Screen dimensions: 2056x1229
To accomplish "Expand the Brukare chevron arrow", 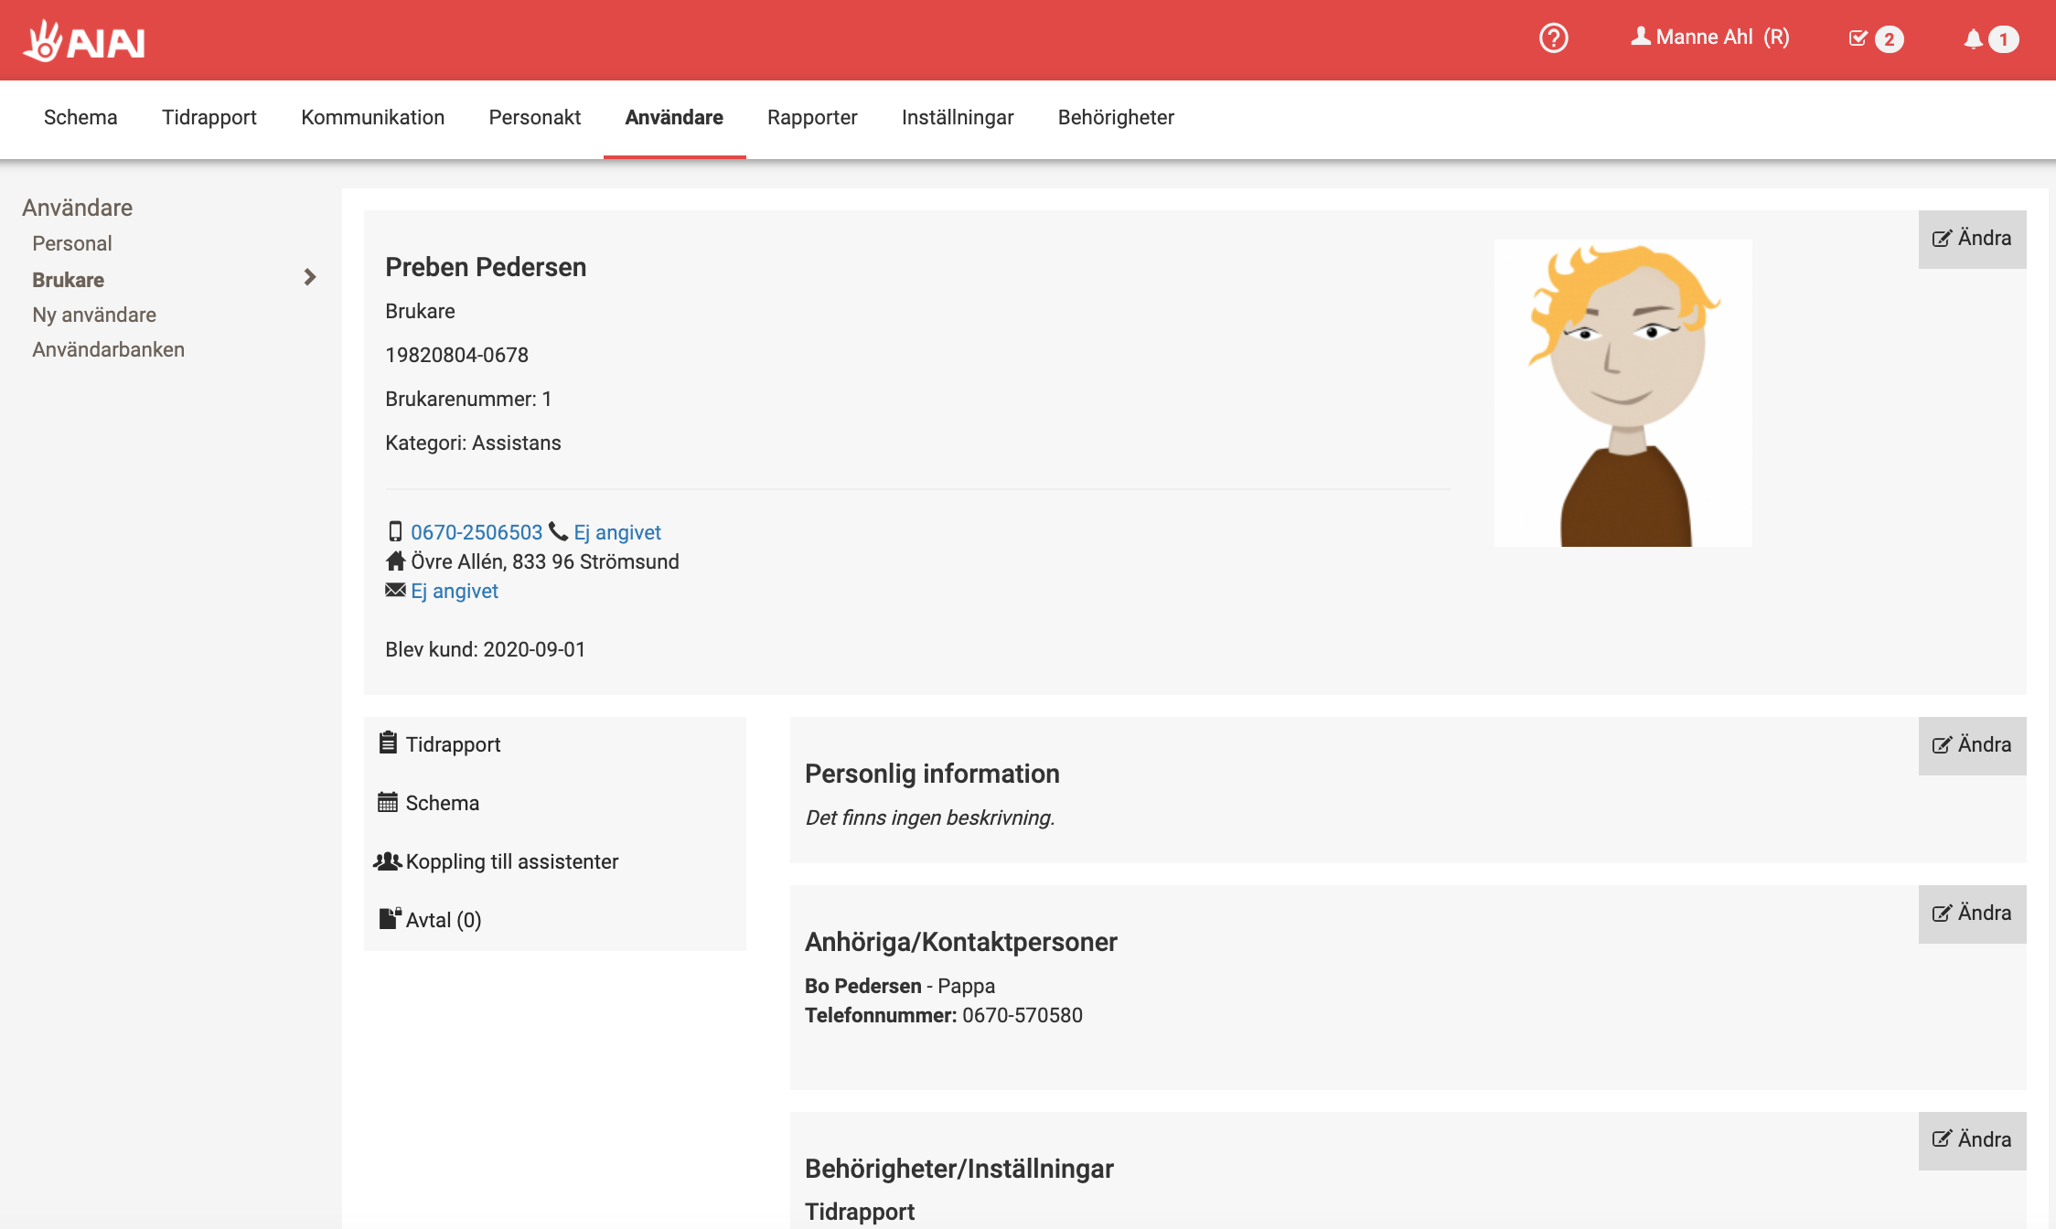I will (310, 277).
